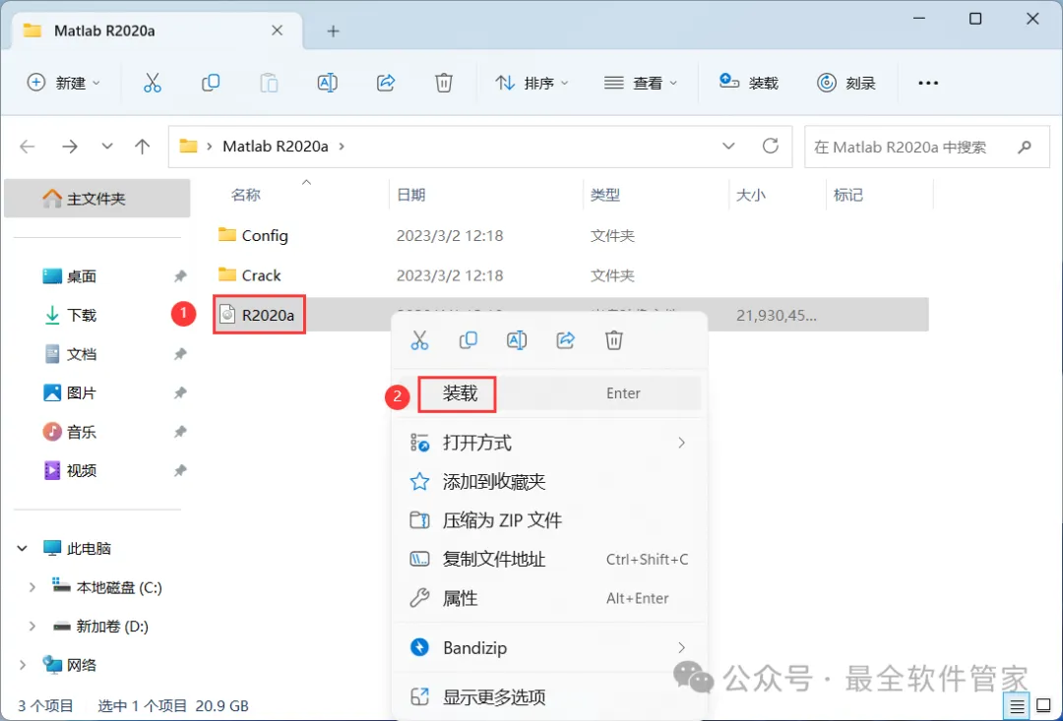Image resolution: width=1063 pixels, height=721 pixels.
Task: Click the Delete trash icon in the toolbar
Action: 443,83
